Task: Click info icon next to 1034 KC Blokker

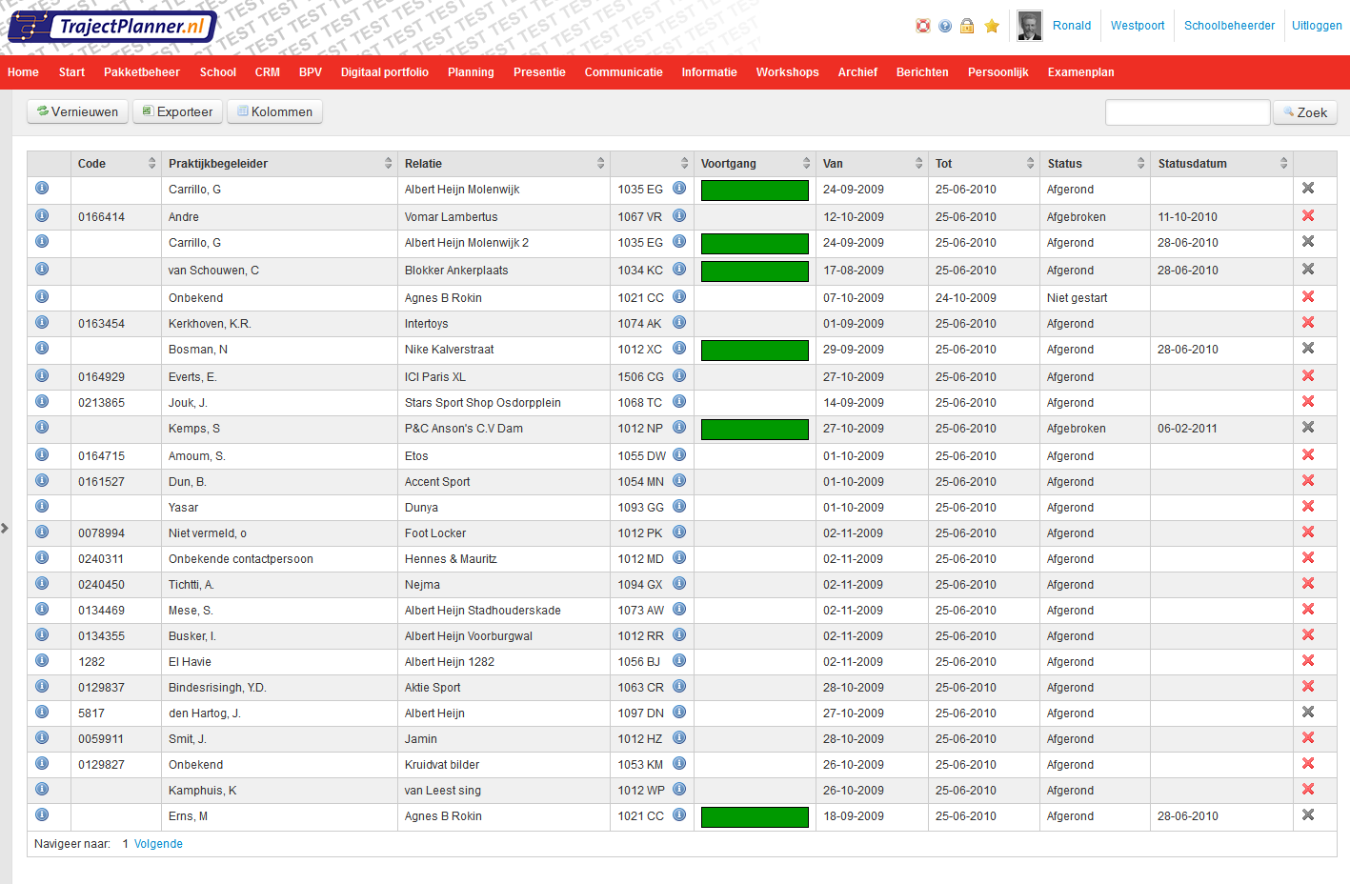Action: click(x=679, y=269)
